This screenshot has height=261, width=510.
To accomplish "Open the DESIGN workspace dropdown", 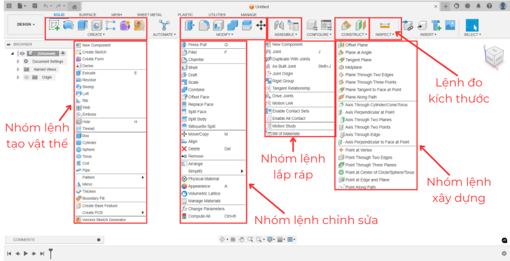I will point(26,24).
